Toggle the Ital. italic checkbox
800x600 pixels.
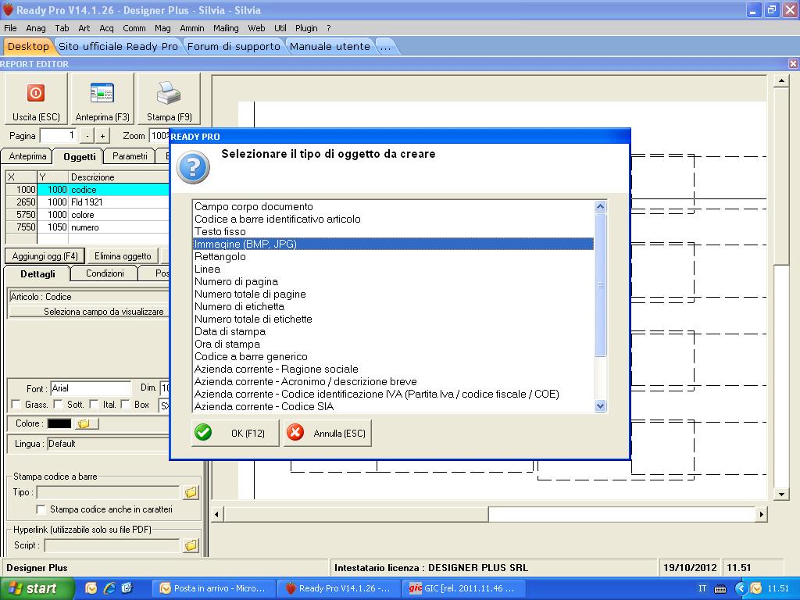click(x=94, y=405)
